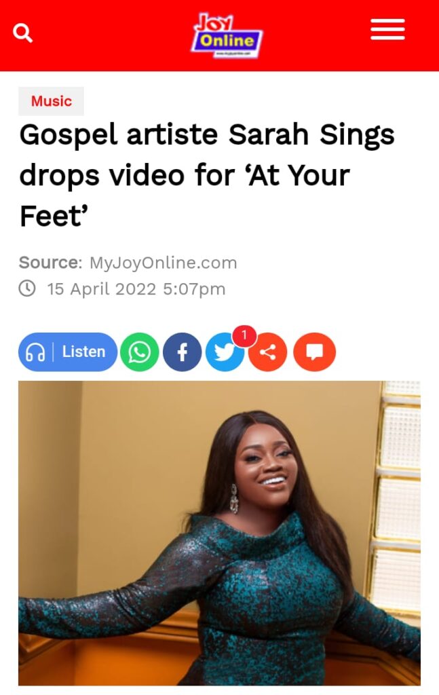Open the search magnifier icon

pyautogui.click(x=22, y=33)
